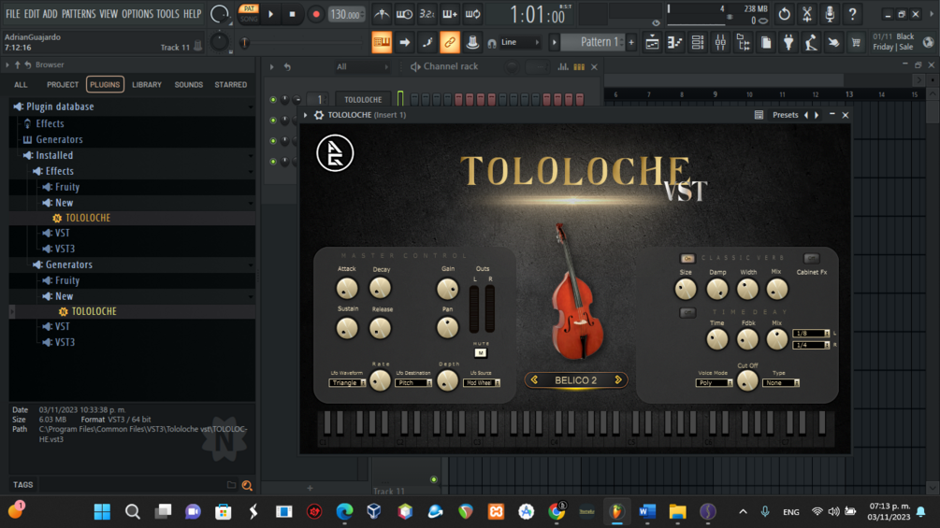This screenshot has width=940, height=528.
Task: Open the delay L 1/8 dropdown
Action: [811, 334]
